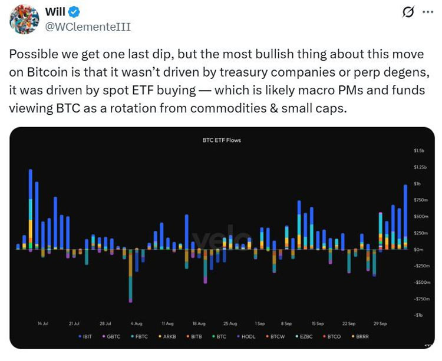
Task: Click the 29 Sep date label
Action: pos(380,324)
